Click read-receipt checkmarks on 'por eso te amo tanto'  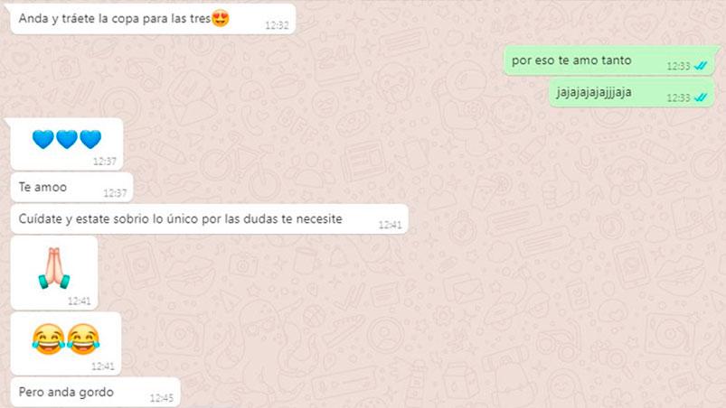tap(701, 66)
